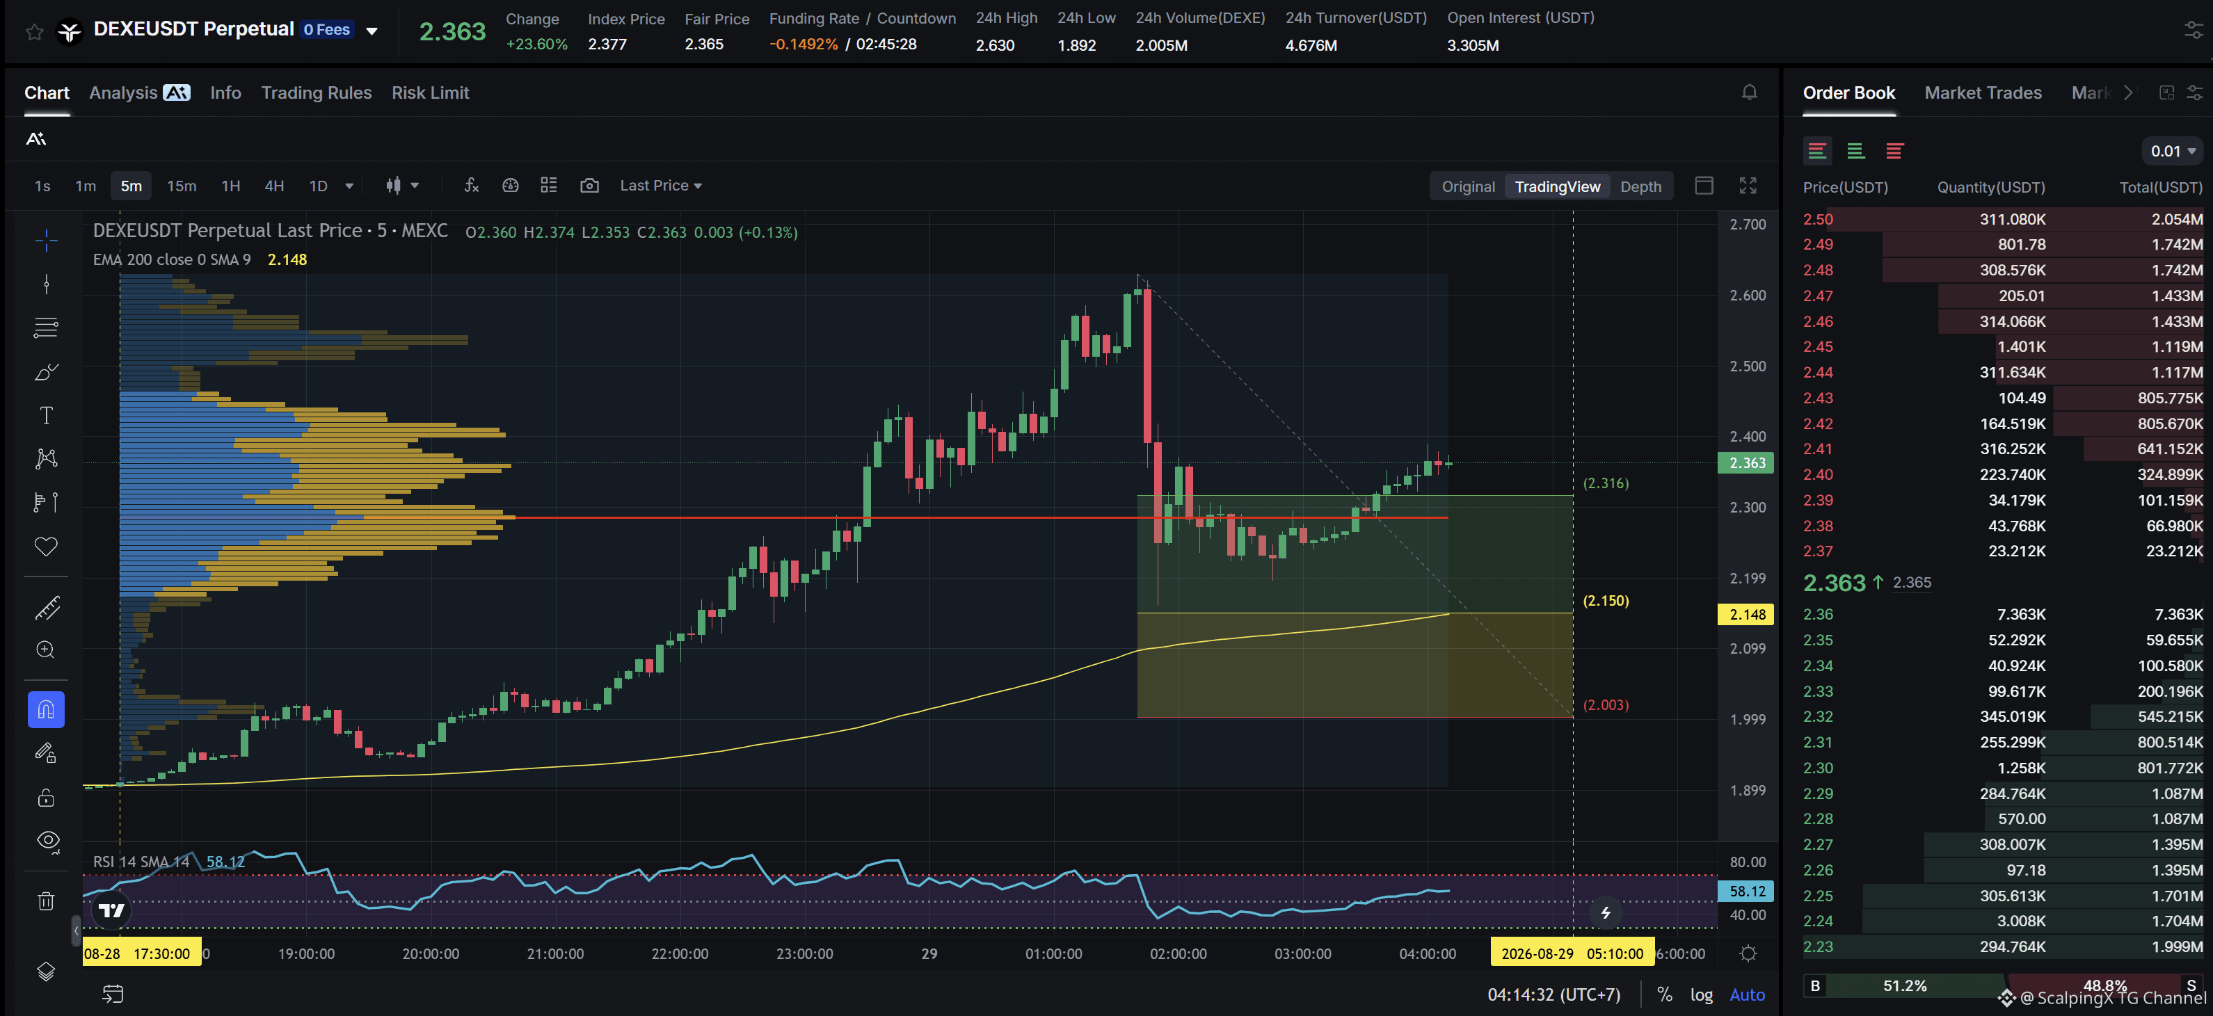Select the ruler measure tool
This screenshot has height=1016, width=2213.
pyautogui.click(x=47, y=608)
